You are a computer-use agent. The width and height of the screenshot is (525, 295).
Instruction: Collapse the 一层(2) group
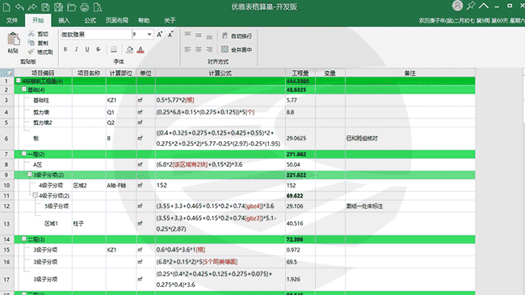point(24,154)
